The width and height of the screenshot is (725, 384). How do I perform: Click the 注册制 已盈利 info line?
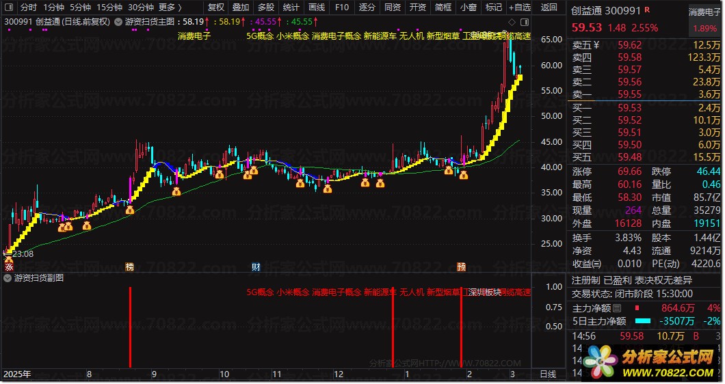[x=631, y=280]
